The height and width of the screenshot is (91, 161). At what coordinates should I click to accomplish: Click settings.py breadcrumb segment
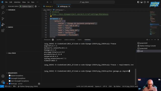(59, 10)
